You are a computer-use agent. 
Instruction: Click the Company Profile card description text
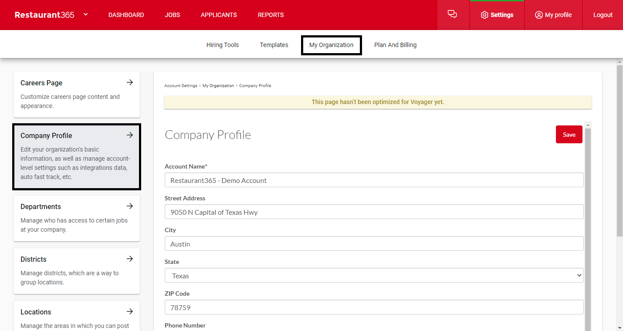75,163
